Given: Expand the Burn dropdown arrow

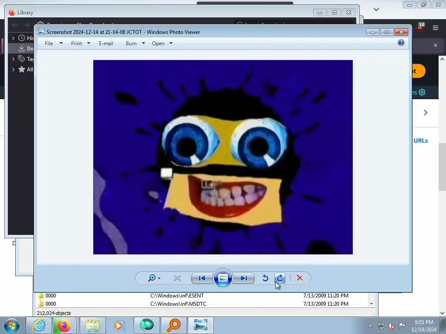Looking at the screenshot, I should 143,43.
